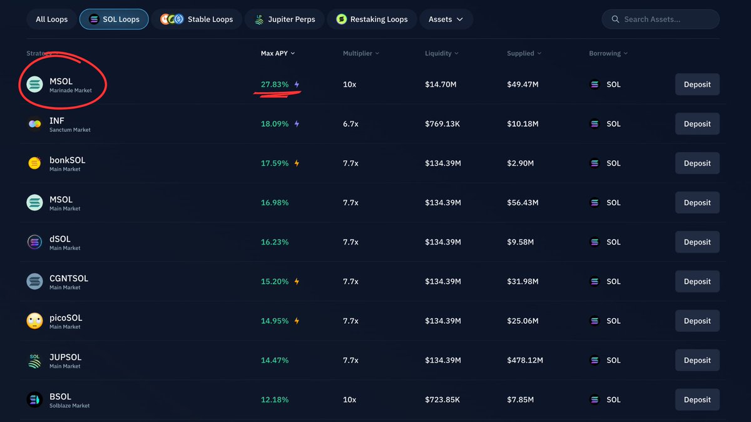Click the $31.98M supplied value
The image size is (751, 422).
523,281
